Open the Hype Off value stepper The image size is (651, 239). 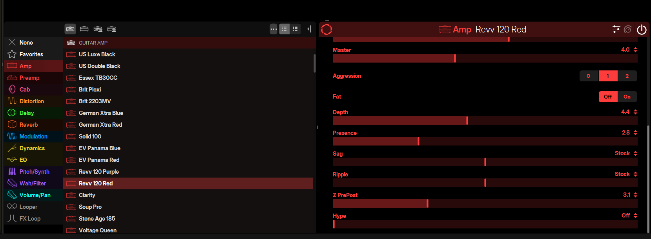(635, 216)
